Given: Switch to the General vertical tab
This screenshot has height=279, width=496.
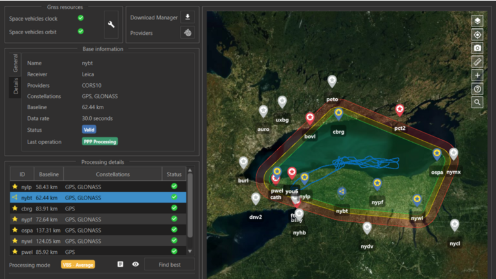Looking at the screenshot, I should [x=16, y=64].
